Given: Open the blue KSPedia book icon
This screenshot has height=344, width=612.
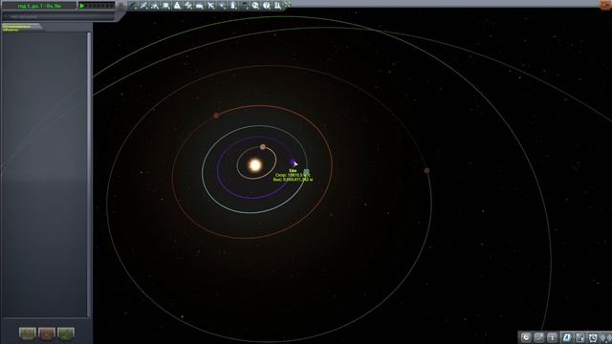Looking at the screenshot, I should (x=566, y=337).
